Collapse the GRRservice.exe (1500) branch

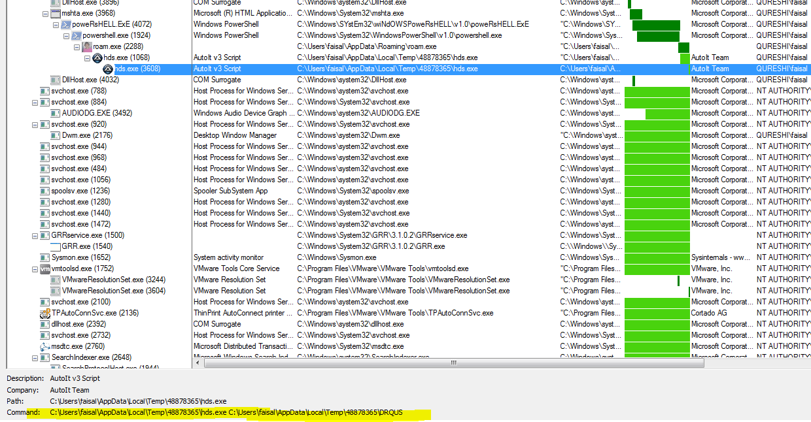35,235
